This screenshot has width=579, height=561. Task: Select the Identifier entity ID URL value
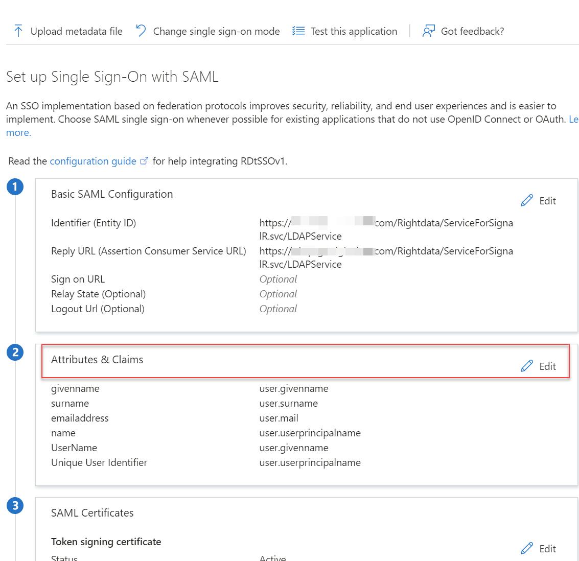click(x=386, y=229)
